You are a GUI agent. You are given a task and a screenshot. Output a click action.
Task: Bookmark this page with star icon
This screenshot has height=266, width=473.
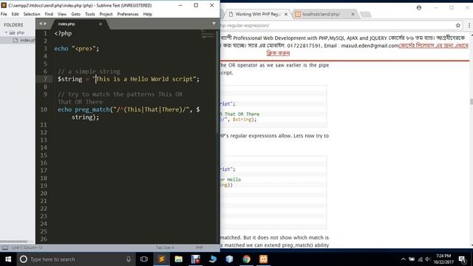(458, 25)
